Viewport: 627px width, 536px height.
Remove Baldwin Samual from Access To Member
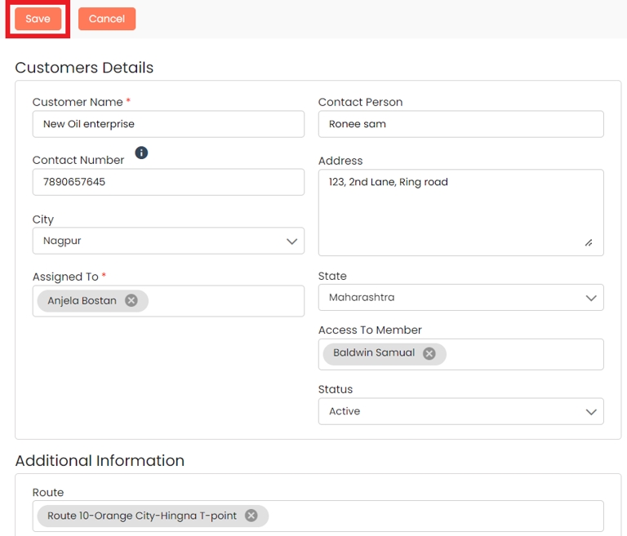(429, 353)
